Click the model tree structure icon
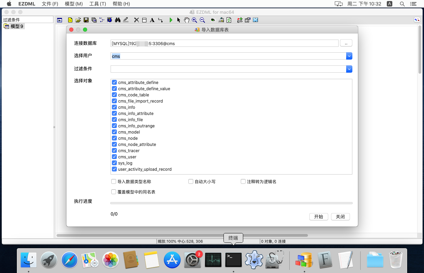Viewport: 424px width, 273px height. 102,20
